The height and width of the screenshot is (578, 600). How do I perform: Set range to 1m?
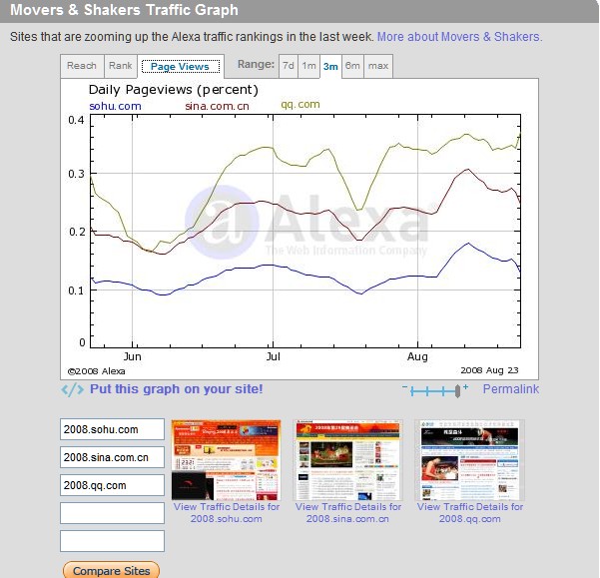tap(308, 66)
